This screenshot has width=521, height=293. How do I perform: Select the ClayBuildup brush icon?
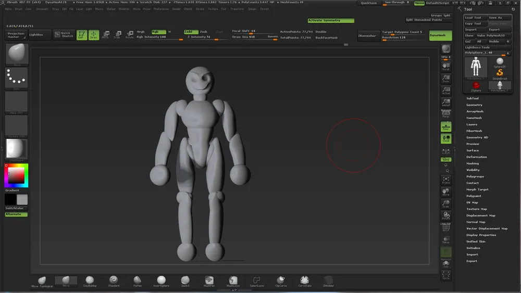point(90,281)
